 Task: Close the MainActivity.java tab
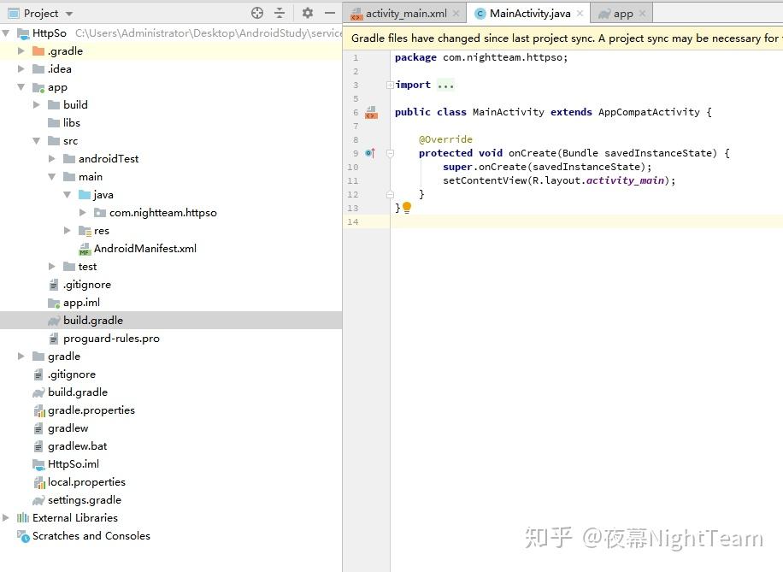tap(580, 13)
